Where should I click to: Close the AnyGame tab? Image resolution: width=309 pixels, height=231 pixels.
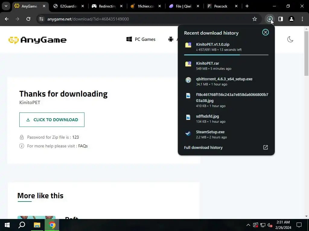pyautogui.click(x=44, y=6)
